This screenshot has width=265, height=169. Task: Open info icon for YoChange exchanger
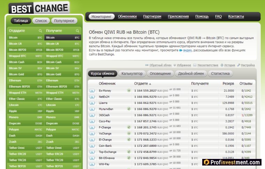(x=92, y=134)
